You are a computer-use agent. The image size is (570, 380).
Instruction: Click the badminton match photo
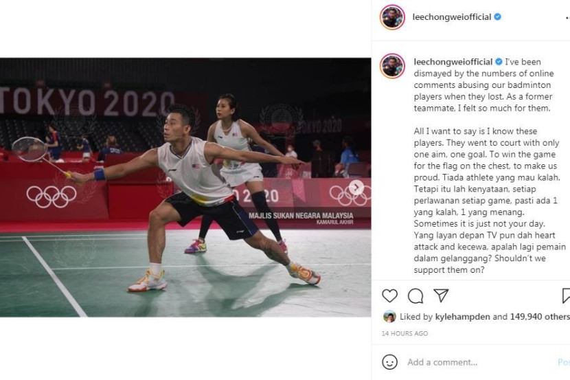pos(185,188)
